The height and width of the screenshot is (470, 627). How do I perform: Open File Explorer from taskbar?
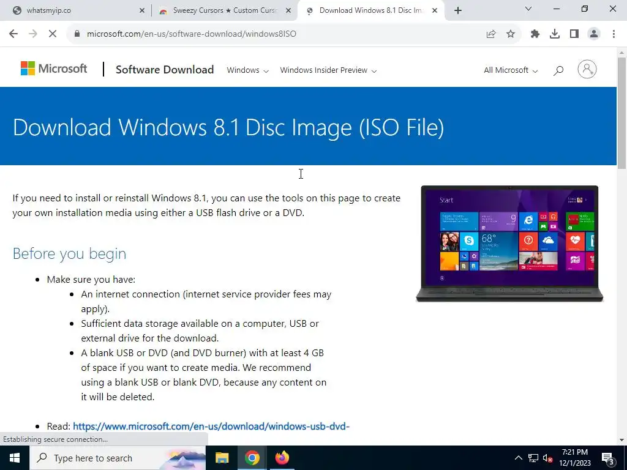tap(222, 458)
